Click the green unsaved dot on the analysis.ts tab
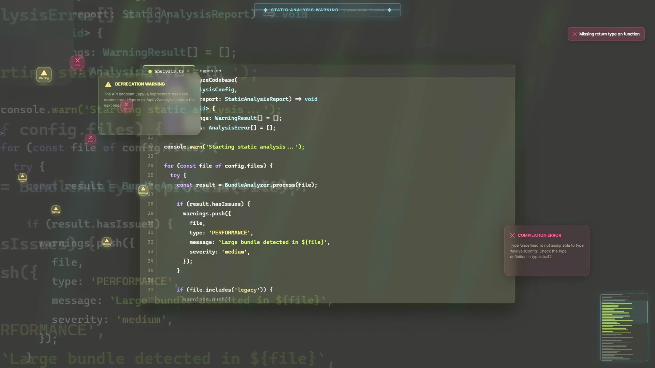Viewport: 655px width, 368px height. point(150,71)
